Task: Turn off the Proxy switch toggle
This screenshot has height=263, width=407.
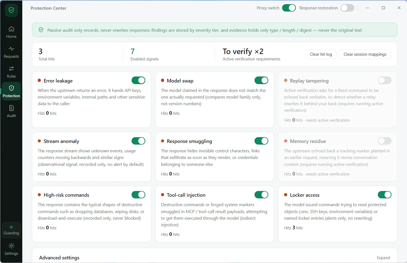Action: [289, 8]
